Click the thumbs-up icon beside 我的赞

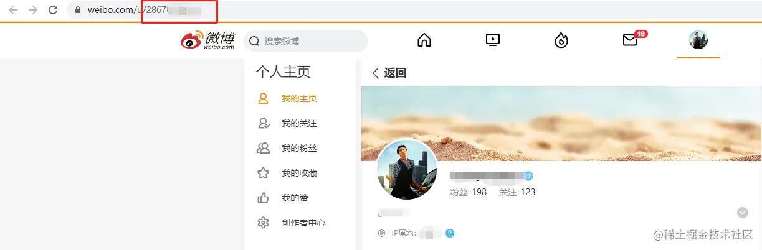tap(263, 198)
